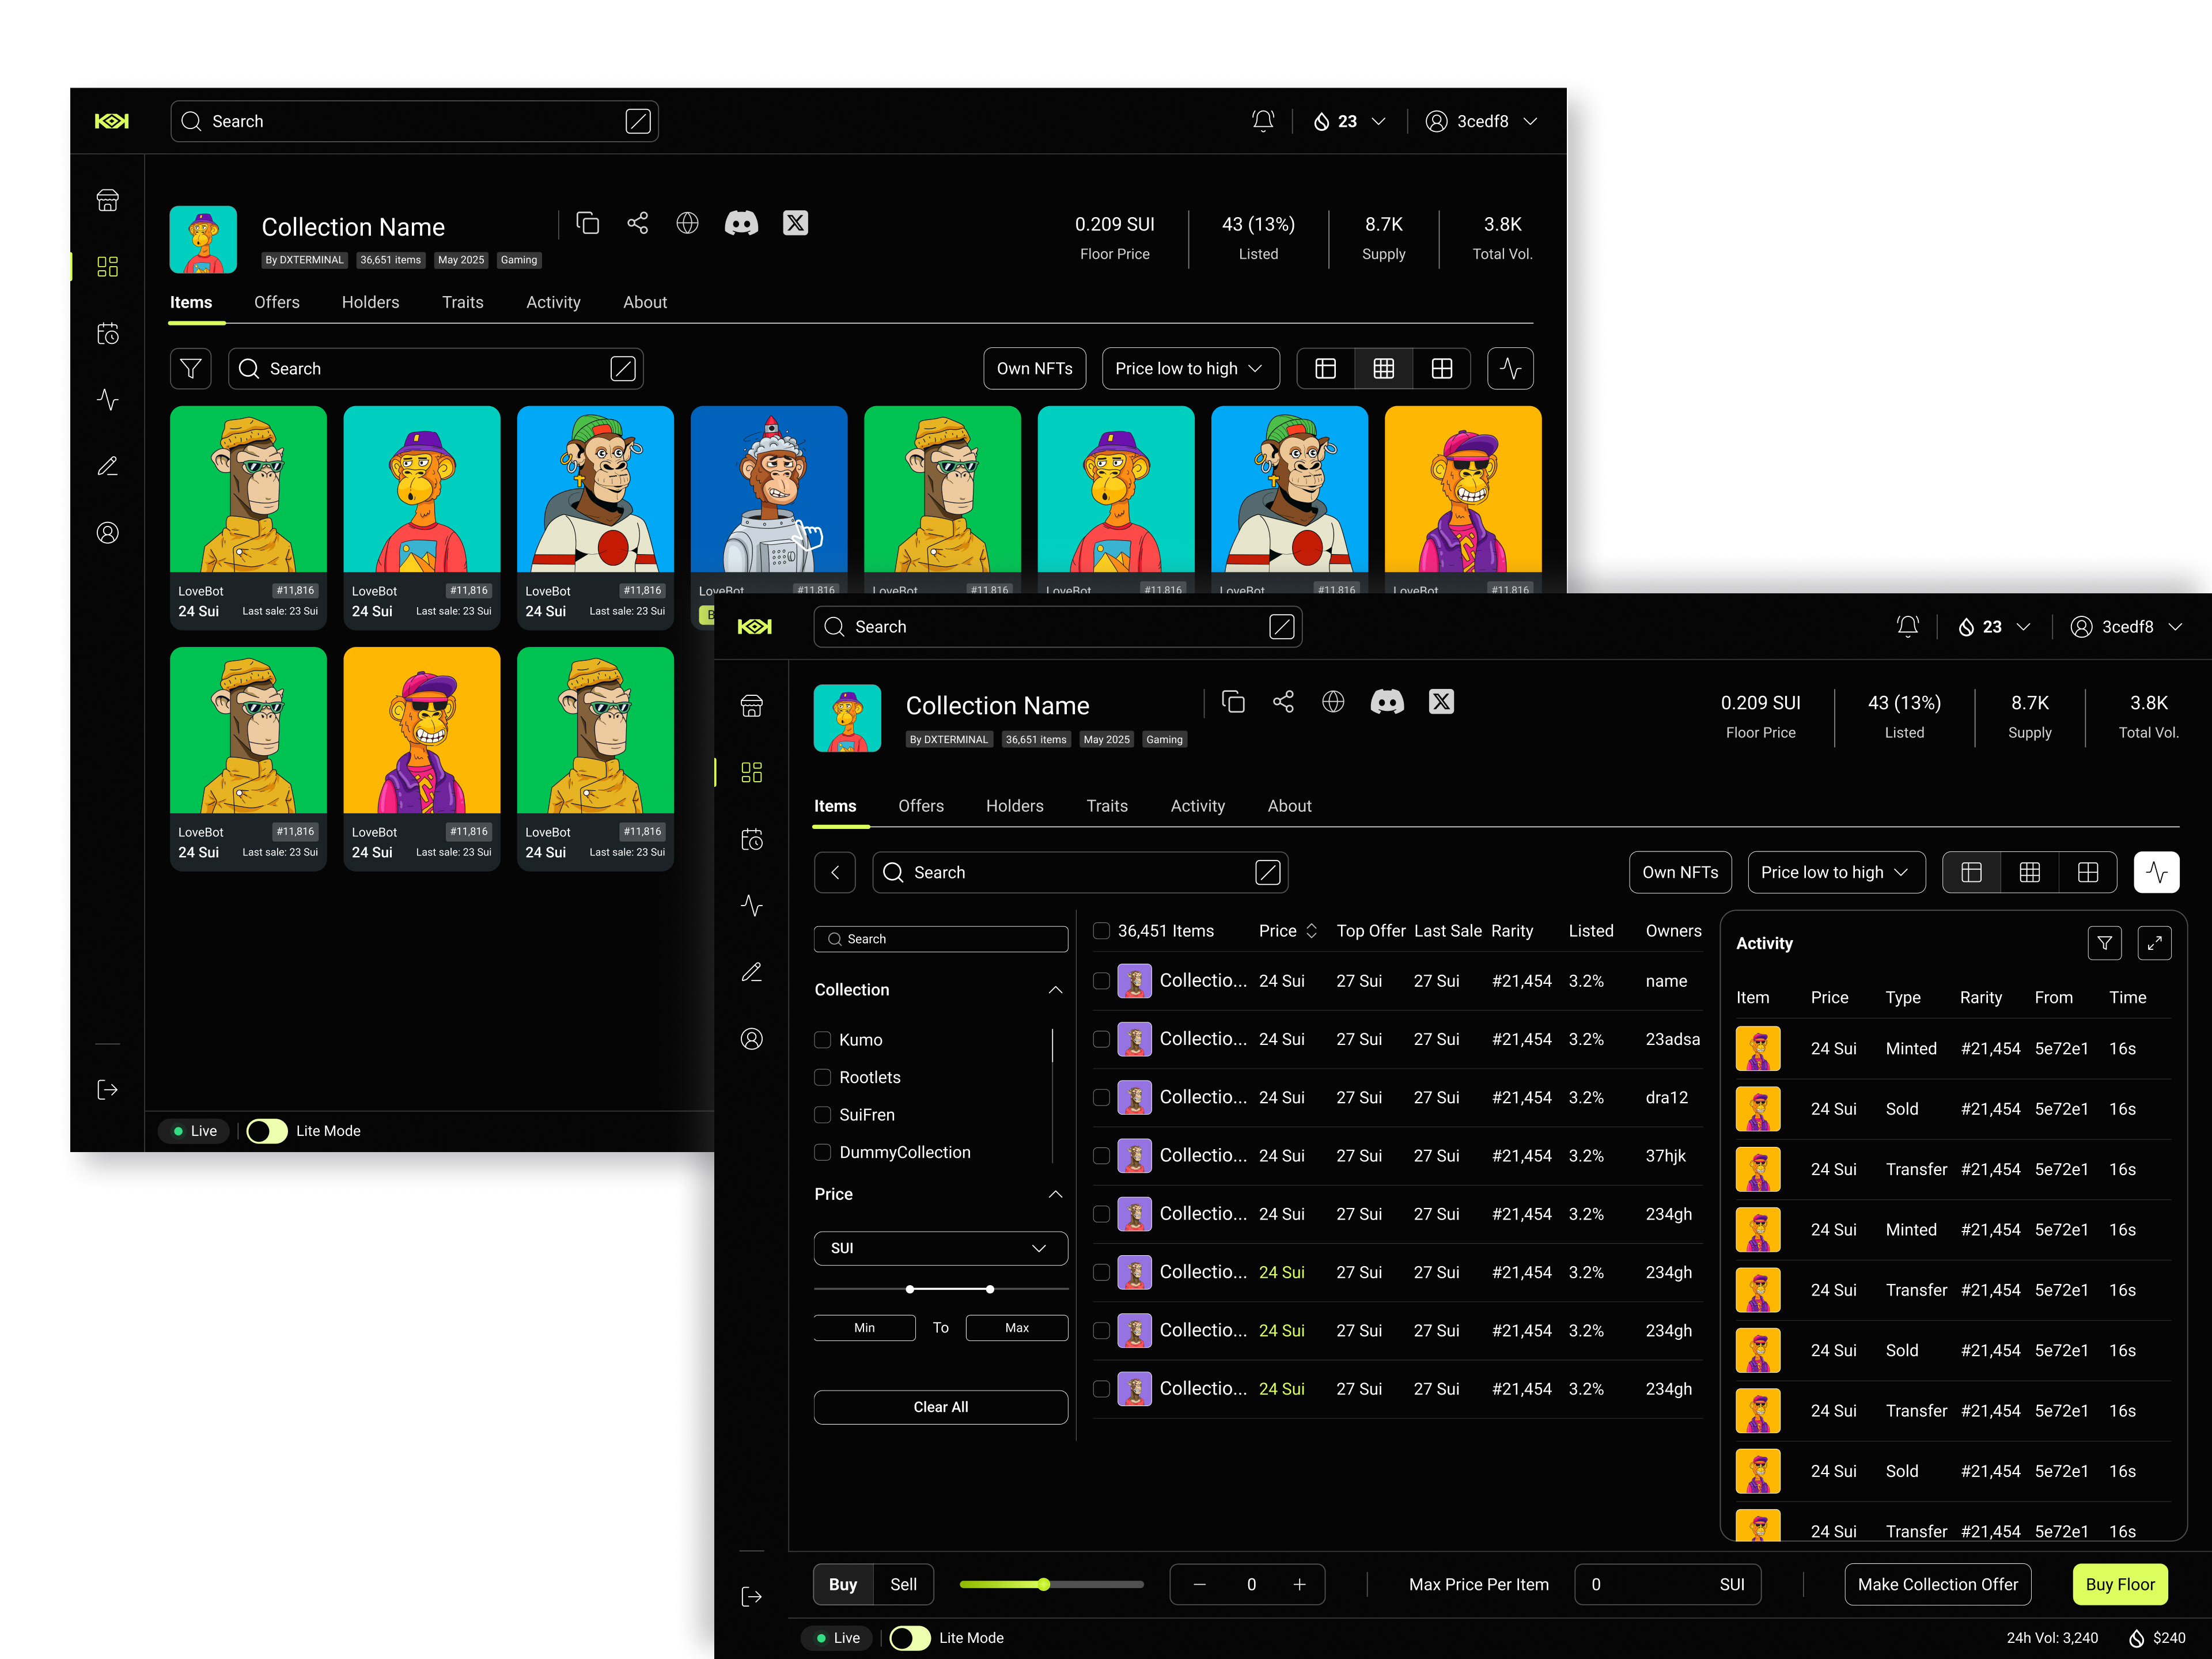Open the Activity panel filter icon
2212x1659 pixels.
coord(2104,943)
